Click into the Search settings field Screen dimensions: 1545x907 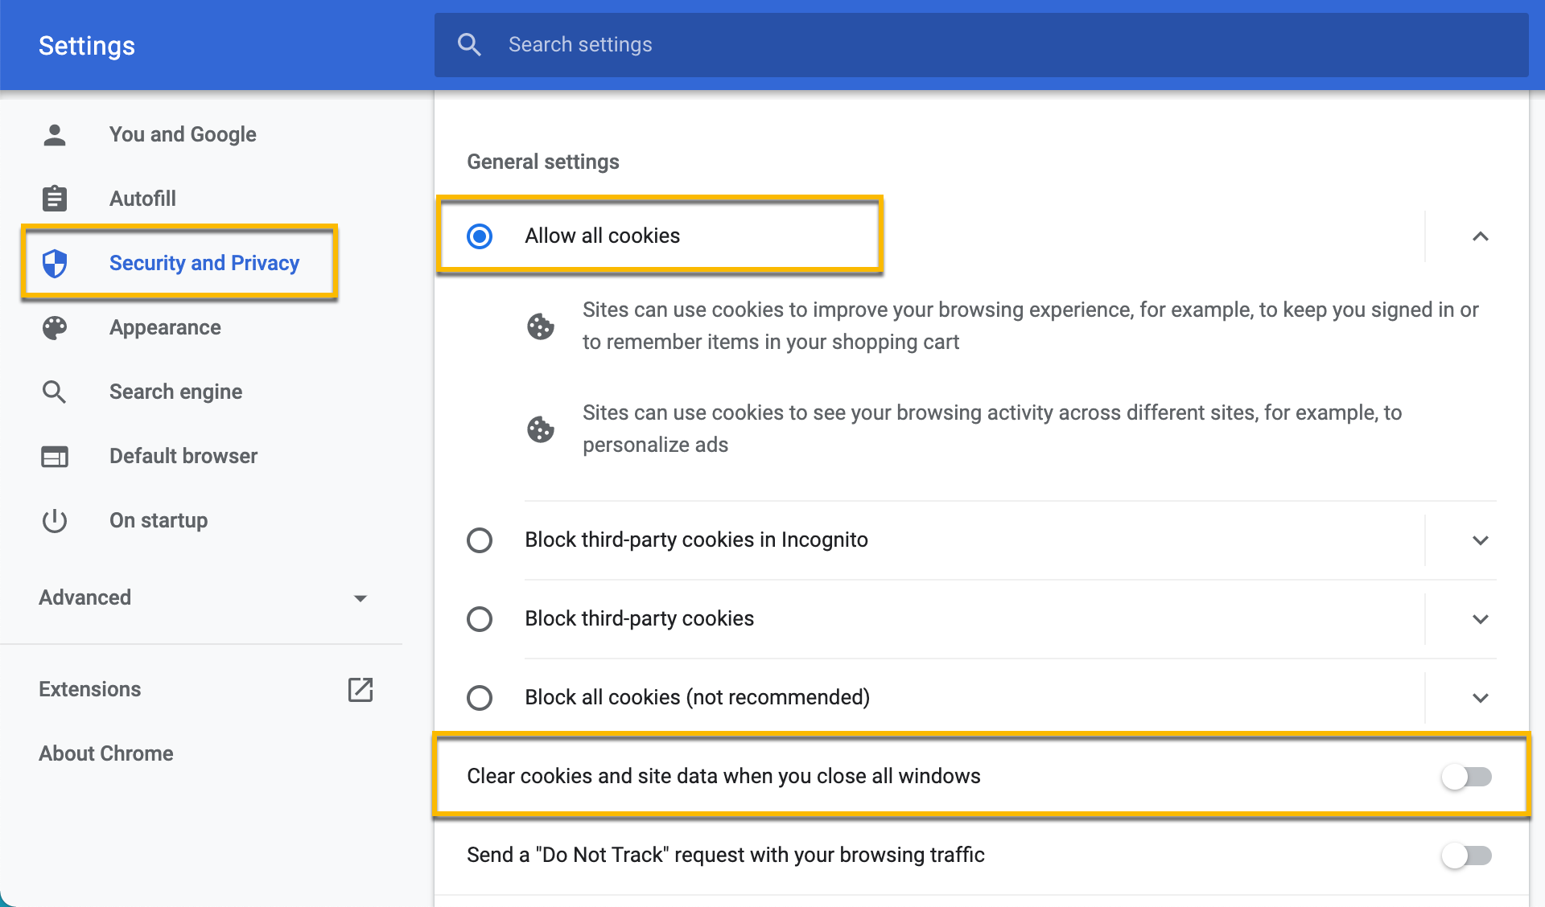pos(982,45)
